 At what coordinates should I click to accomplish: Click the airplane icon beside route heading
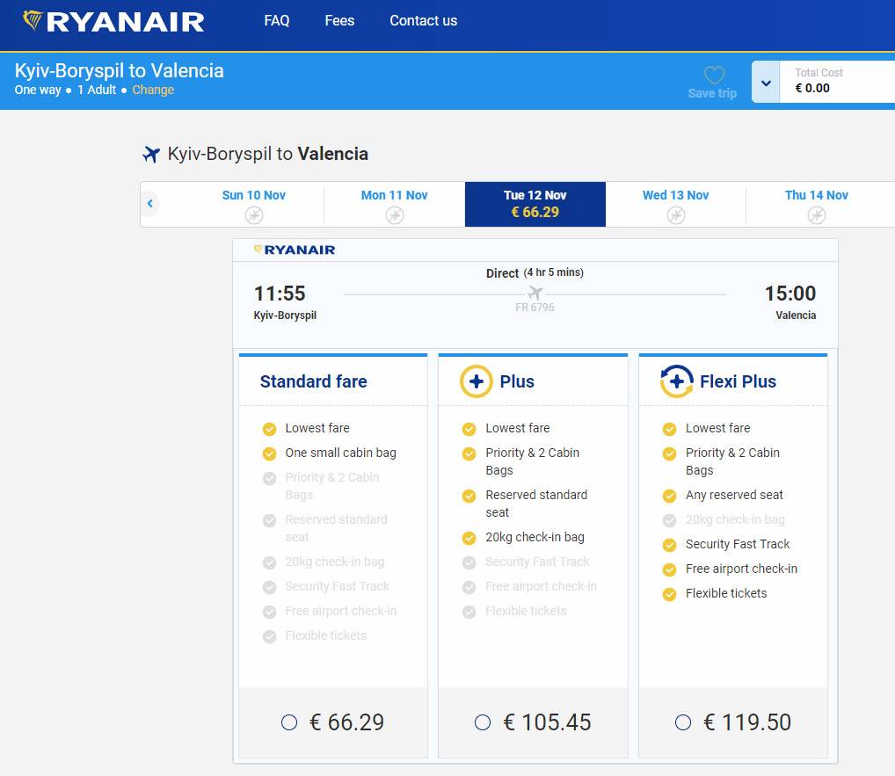pyautogui.click(x=151, y=155)
